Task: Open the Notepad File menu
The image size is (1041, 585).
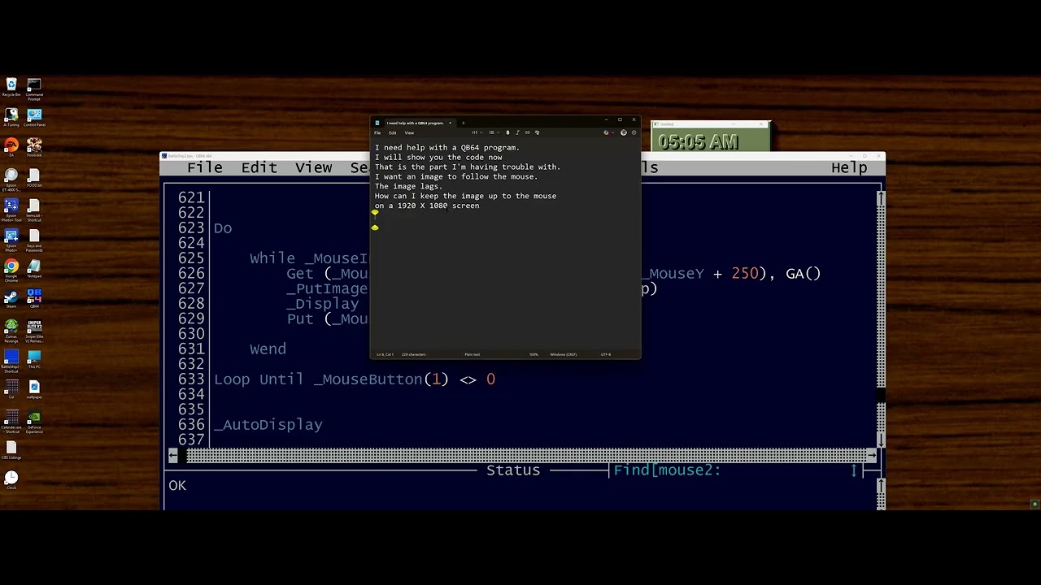Action: click(377, 132)
